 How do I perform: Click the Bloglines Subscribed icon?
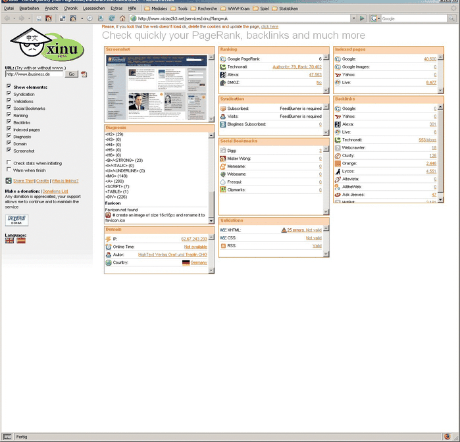223,124
